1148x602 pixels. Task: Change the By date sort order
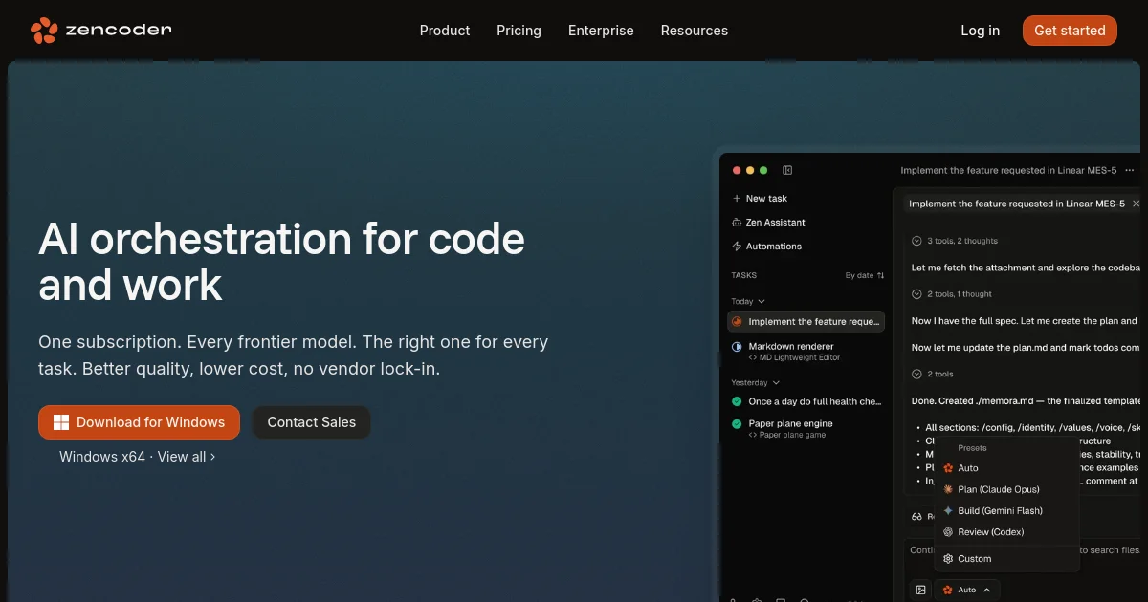pos(865,275)
